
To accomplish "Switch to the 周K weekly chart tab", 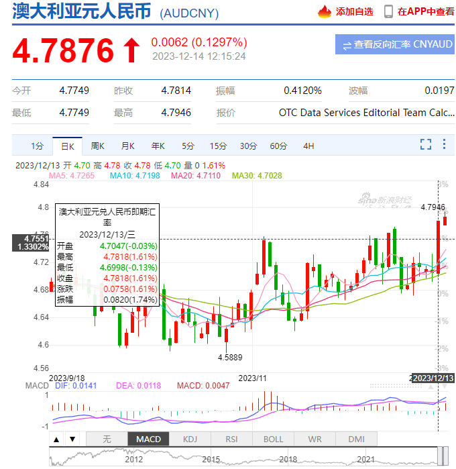I will pyautogui.click(x=98, y=146).
